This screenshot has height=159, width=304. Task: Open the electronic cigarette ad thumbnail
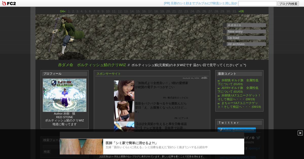[x=124, y=91]
